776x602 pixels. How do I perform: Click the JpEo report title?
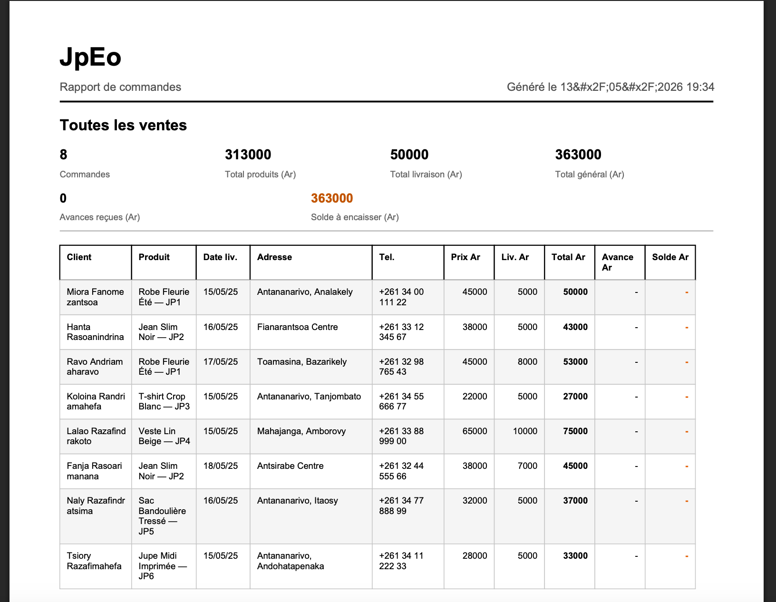(x=90, y=58)
